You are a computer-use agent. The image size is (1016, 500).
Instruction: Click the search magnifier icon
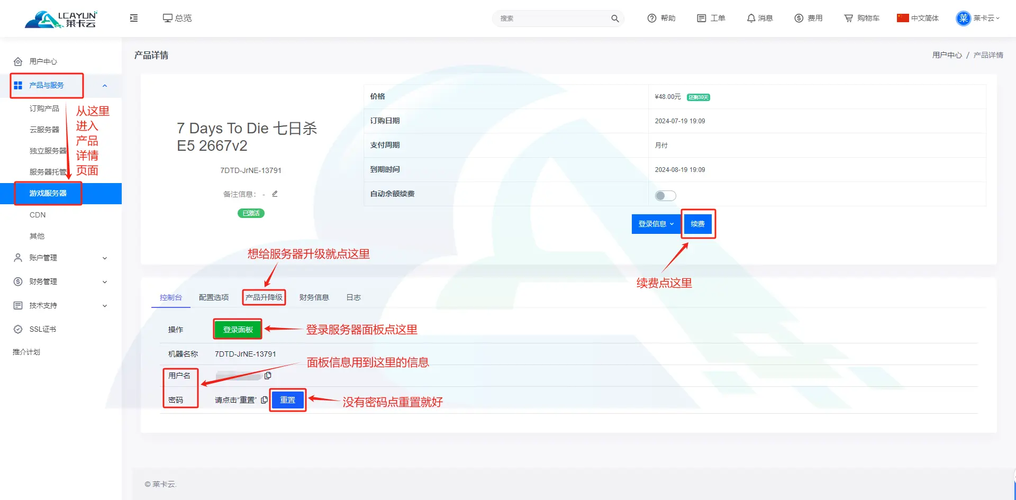pos(615,19)
